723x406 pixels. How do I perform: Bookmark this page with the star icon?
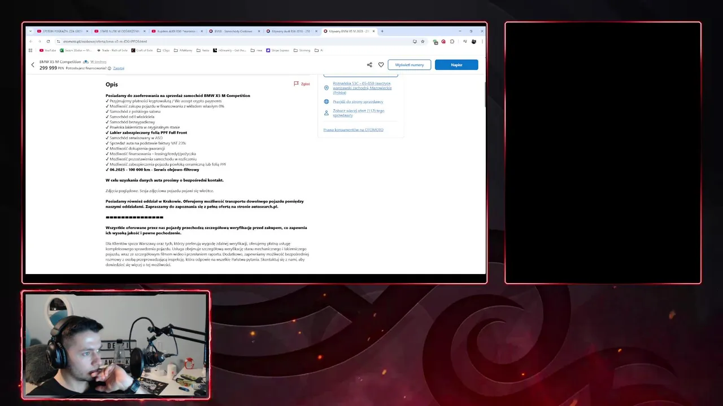[x=423, y=41]
